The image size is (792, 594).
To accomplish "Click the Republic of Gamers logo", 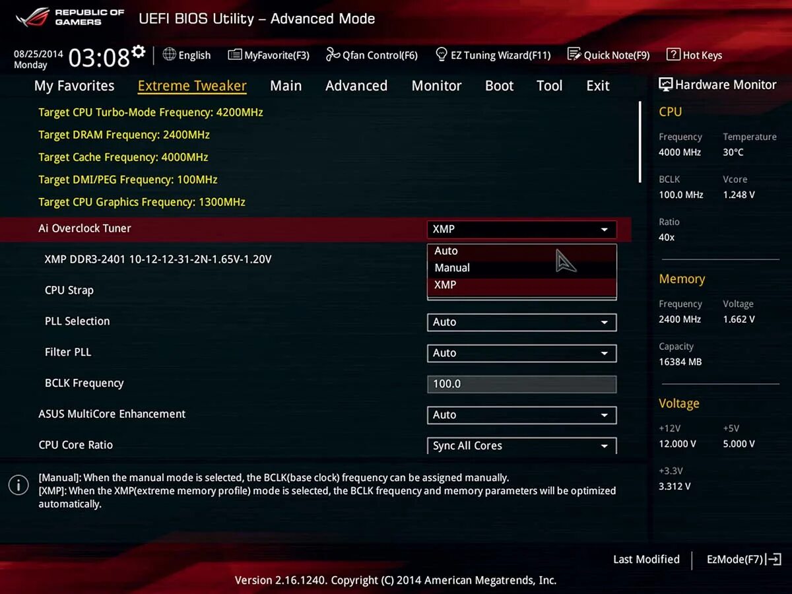I will pyautogui.click(x=70, y=18).
